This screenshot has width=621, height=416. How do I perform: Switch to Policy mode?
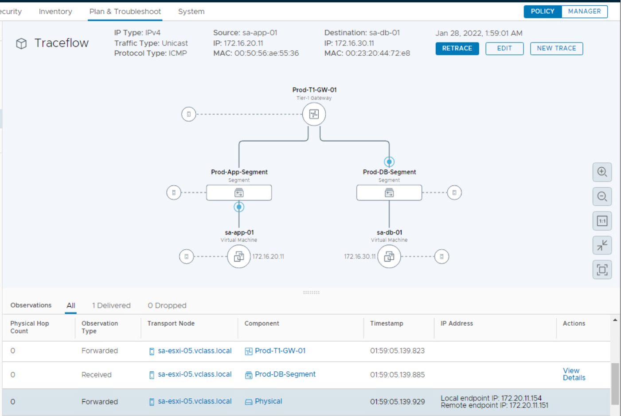(x=543, y=12)
